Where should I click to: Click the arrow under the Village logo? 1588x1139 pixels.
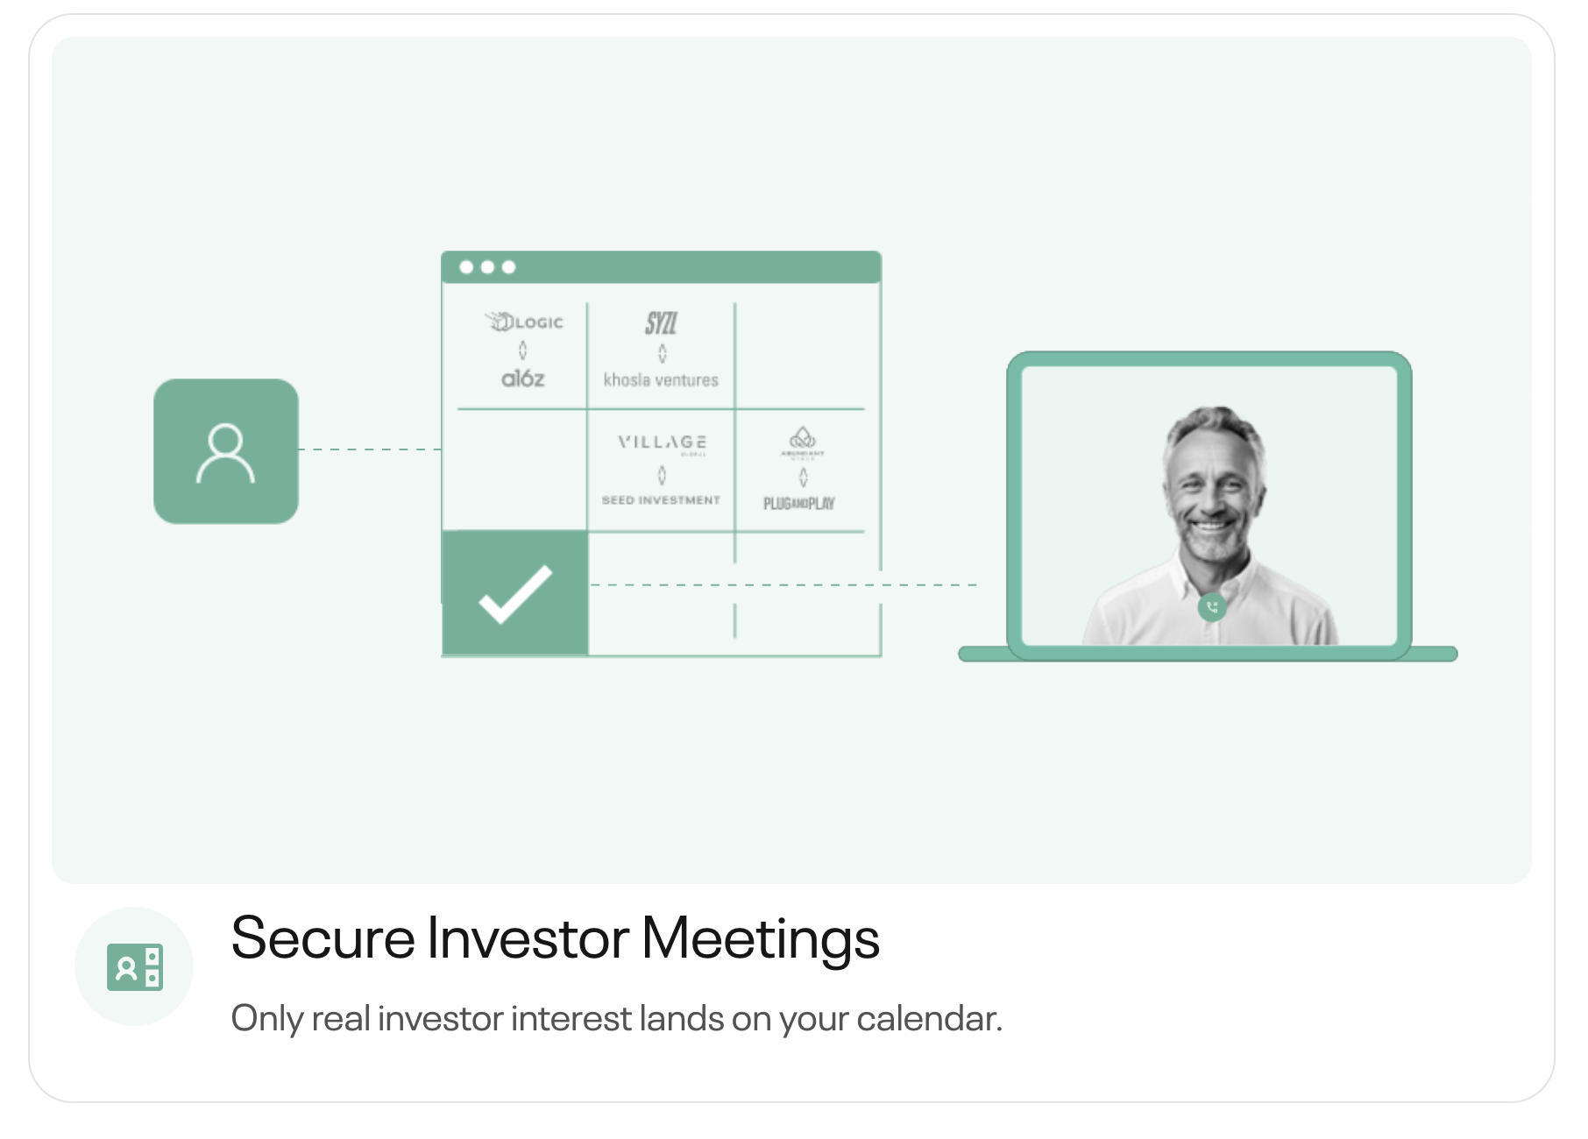[x=662, y=475]
